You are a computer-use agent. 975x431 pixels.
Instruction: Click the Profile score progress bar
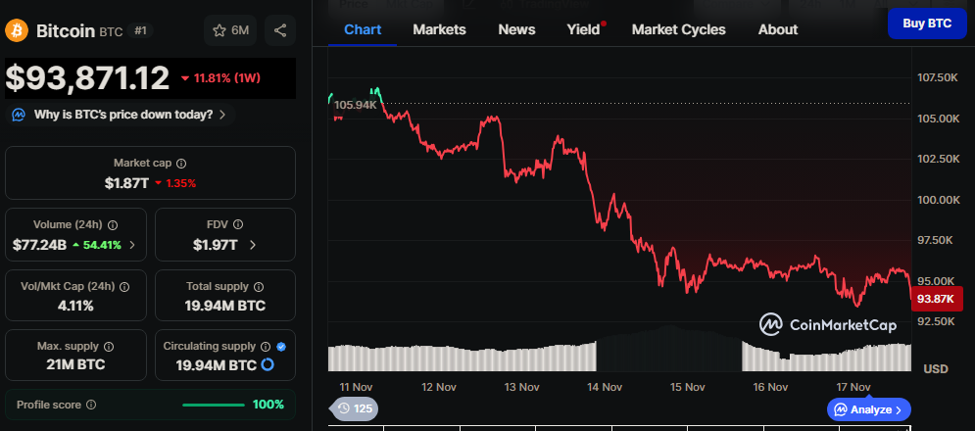(x=213, y=405)
